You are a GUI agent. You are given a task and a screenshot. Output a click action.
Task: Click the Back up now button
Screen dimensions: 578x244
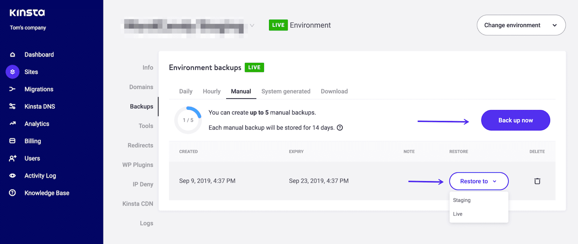515,120
